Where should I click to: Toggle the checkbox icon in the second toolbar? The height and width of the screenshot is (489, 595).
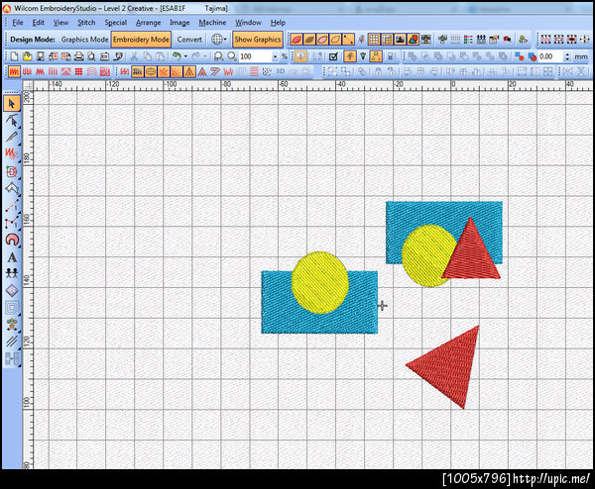coord(333,56)
